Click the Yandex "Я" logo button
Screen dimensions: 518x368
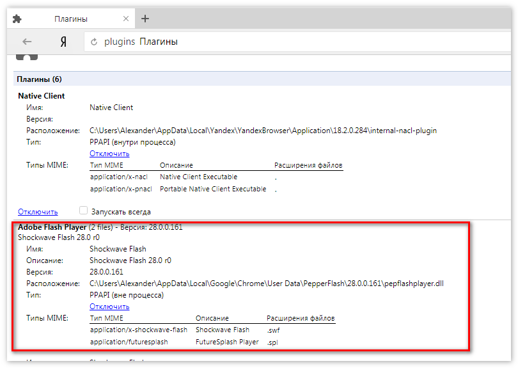pos(63,42)
